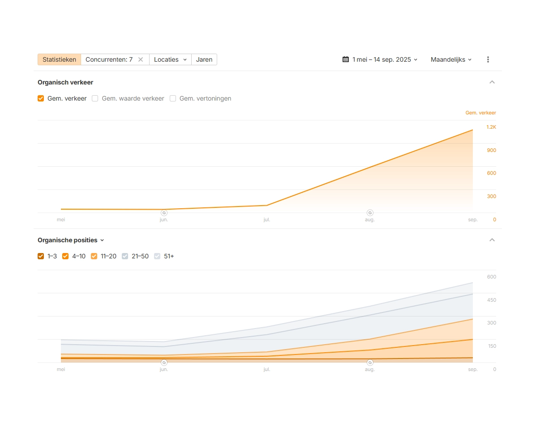
Task: Hide the 21–50 positions series
Action: (125, 256)
